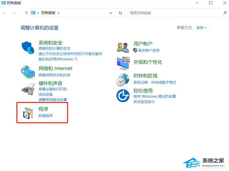Open the 时钟和区域 clock icon

coord(123,80)
